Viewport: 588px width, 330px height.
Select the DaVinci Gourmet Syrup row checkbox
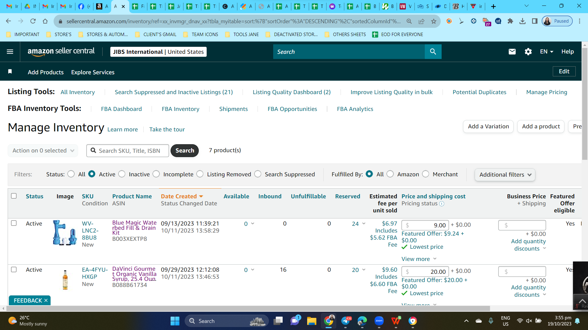point(14,269)
